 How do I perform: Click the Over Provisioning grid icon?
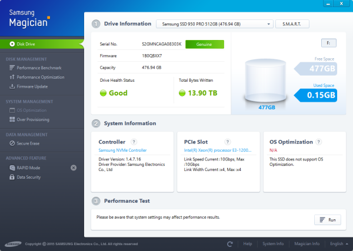(x=12, y=119)
